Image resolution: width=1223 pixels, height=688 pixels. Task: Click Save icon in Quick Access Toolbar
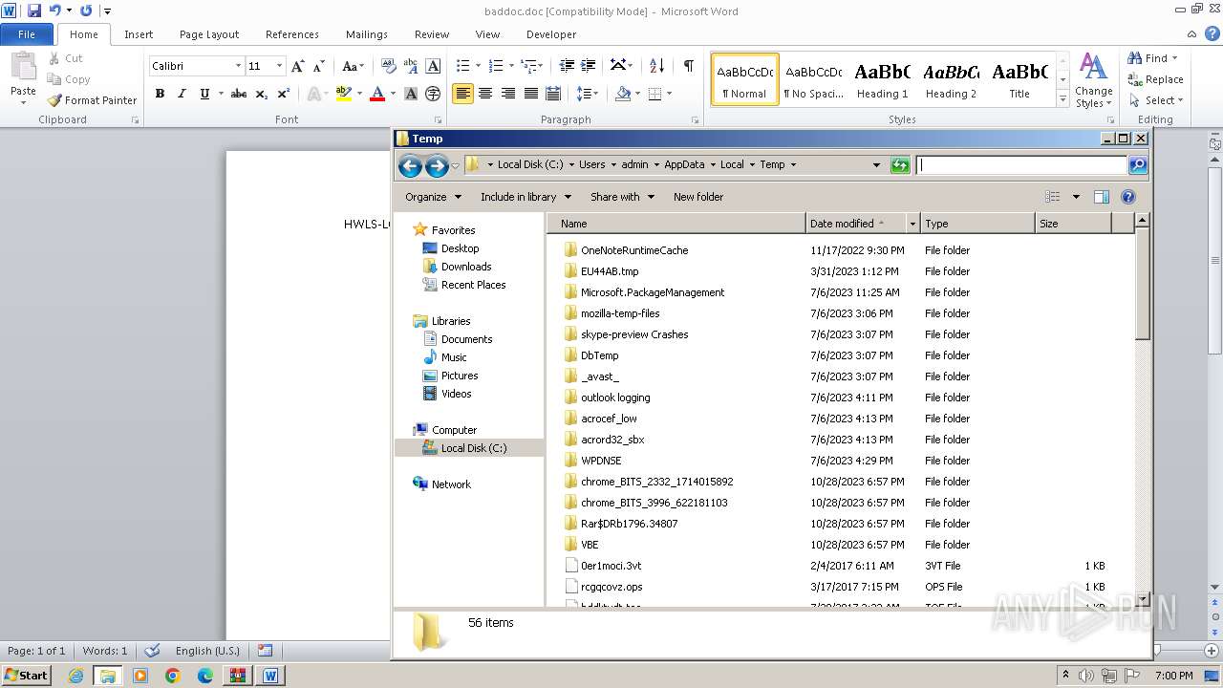[x=34, y=11]
